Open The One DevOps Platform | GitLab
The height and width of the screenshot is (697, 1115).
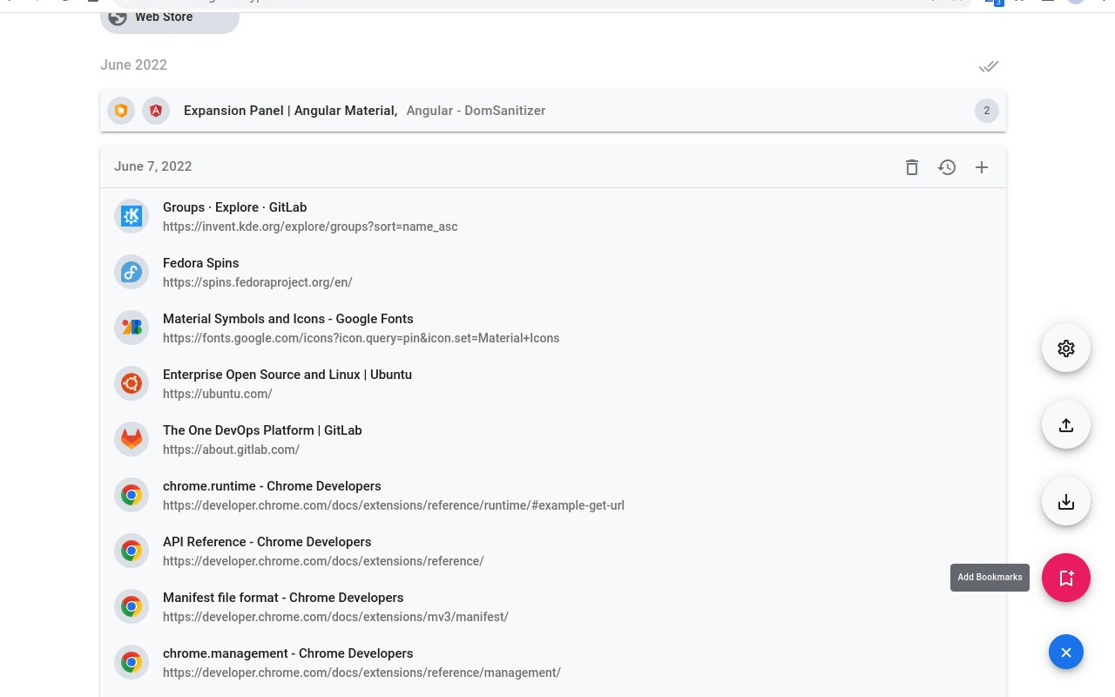click(262, 430)
